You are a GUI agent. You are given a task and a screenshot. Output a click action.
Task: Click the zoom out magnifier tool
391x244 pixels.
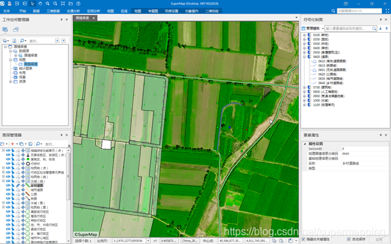click(x=55, y=3)
